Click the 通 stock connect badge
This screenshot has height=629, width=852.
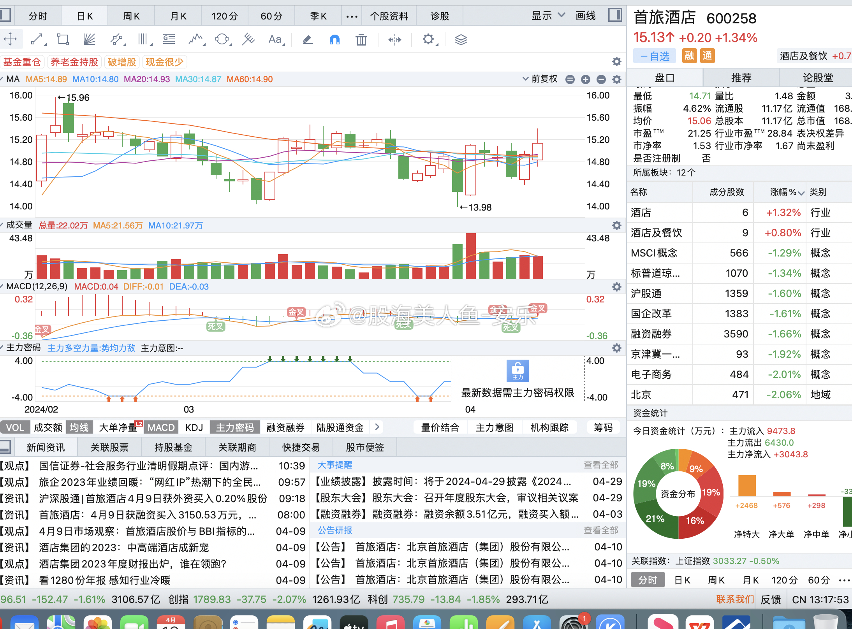(x=707, y=56)
